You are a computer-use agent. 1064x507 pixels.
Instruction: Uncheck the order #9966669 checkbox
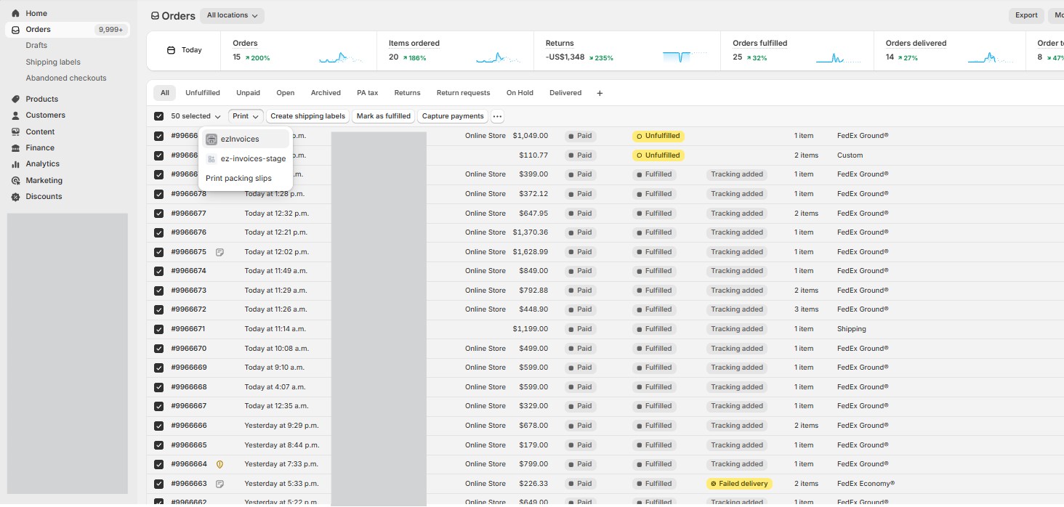158,368
